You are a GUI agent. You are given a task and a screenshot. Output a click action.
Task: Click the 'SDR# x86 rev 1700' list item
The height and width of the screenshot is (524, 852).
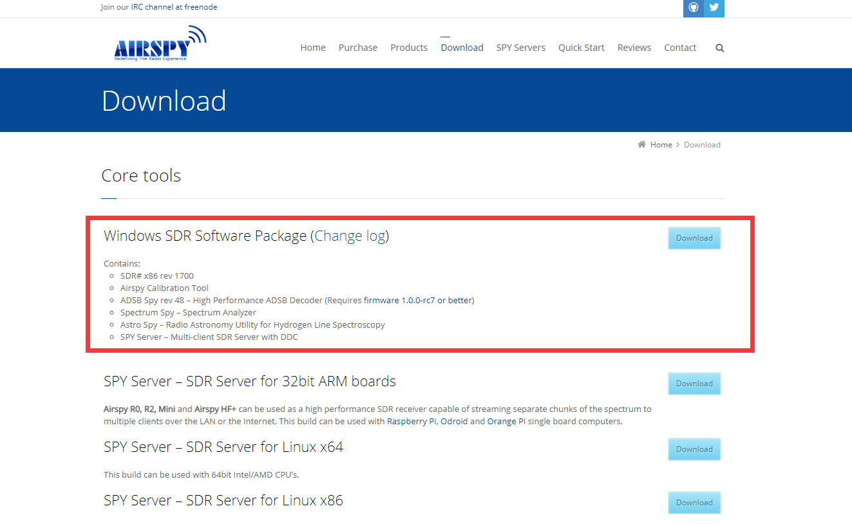pyautogui.click(x=157, y=276)
